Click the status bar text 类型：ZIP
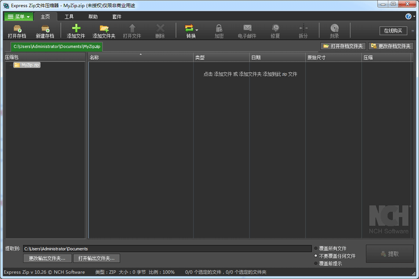This screenshot has width=419, height=279. [106, 272]
